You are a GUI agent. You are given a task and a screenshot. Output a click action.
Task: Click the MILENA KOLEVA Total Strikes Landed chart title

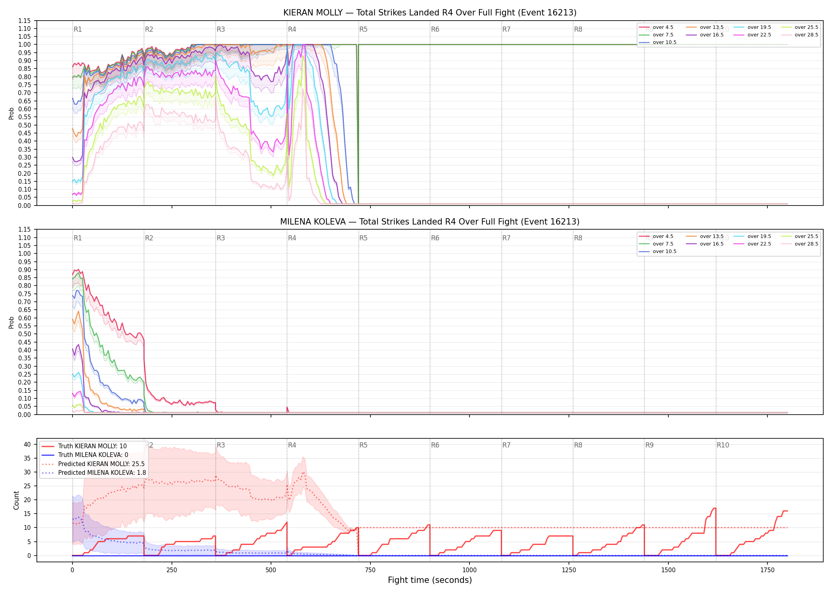click(x=430, y=222)
